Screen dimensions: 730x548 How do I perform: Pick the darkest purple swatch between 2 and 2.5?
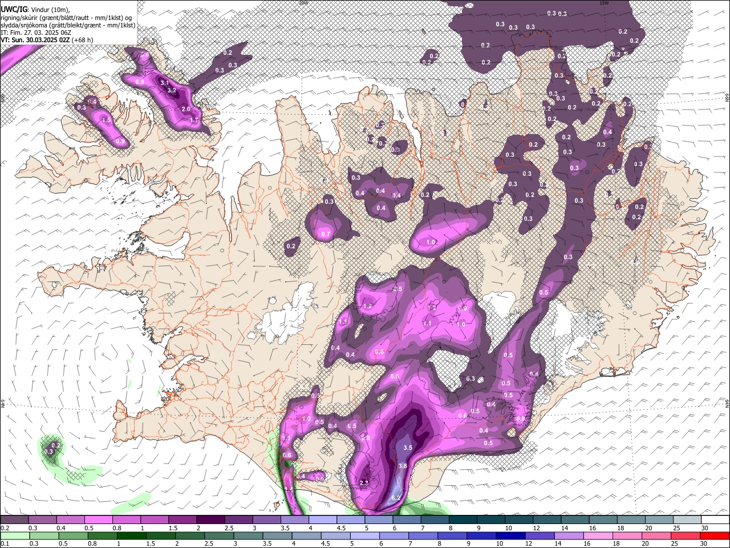[211, 520]
